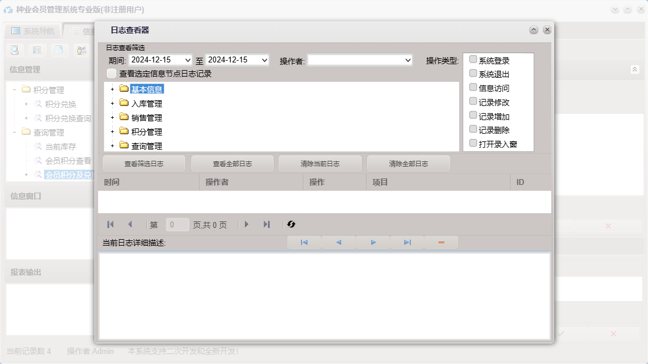The height and width of the screenshot is (364, 648).
Task: Collapse the 日志查看器 dialog
Action: [x=534, y=29]
